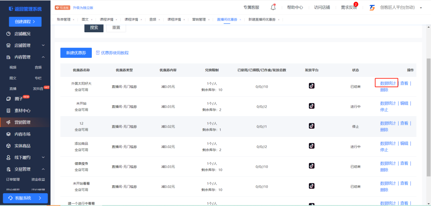Open 数据统计 for 外面太阳好大 coupon
Screen dimensions: 431x206
coord(388,83)
